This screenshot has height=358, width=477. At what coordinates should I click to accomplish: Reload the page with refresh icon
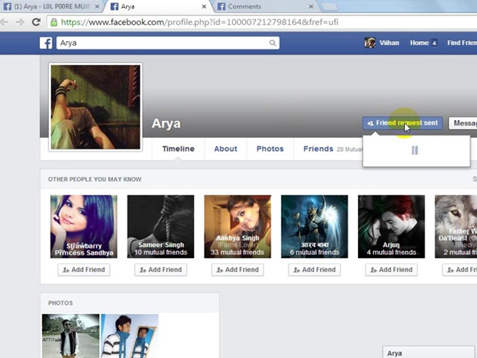36,22
